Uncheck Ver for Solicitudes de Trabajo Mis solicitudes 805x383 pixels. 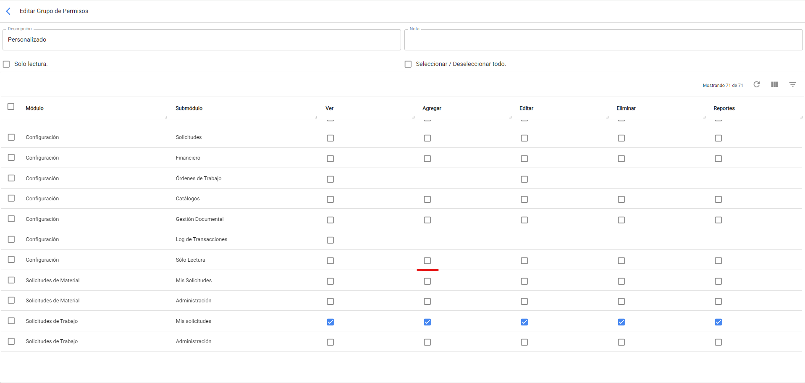click(x=330, y=322)
